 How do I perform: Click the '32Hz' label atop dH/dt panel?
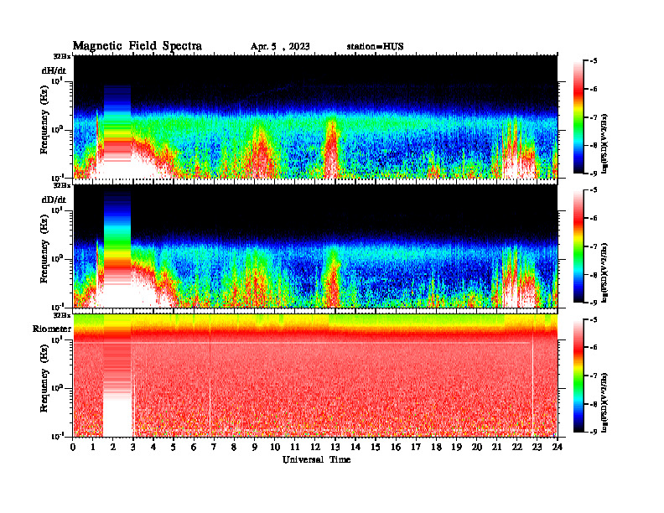[62, 56]
